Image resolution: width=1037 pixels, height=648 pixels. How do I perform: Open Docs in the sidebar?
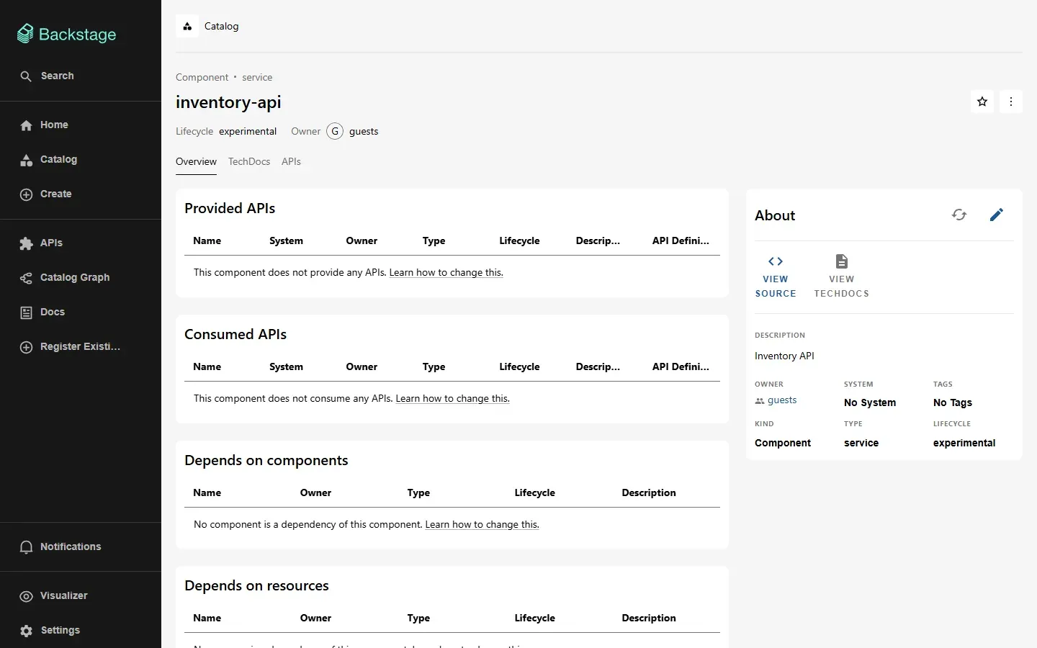81,312
